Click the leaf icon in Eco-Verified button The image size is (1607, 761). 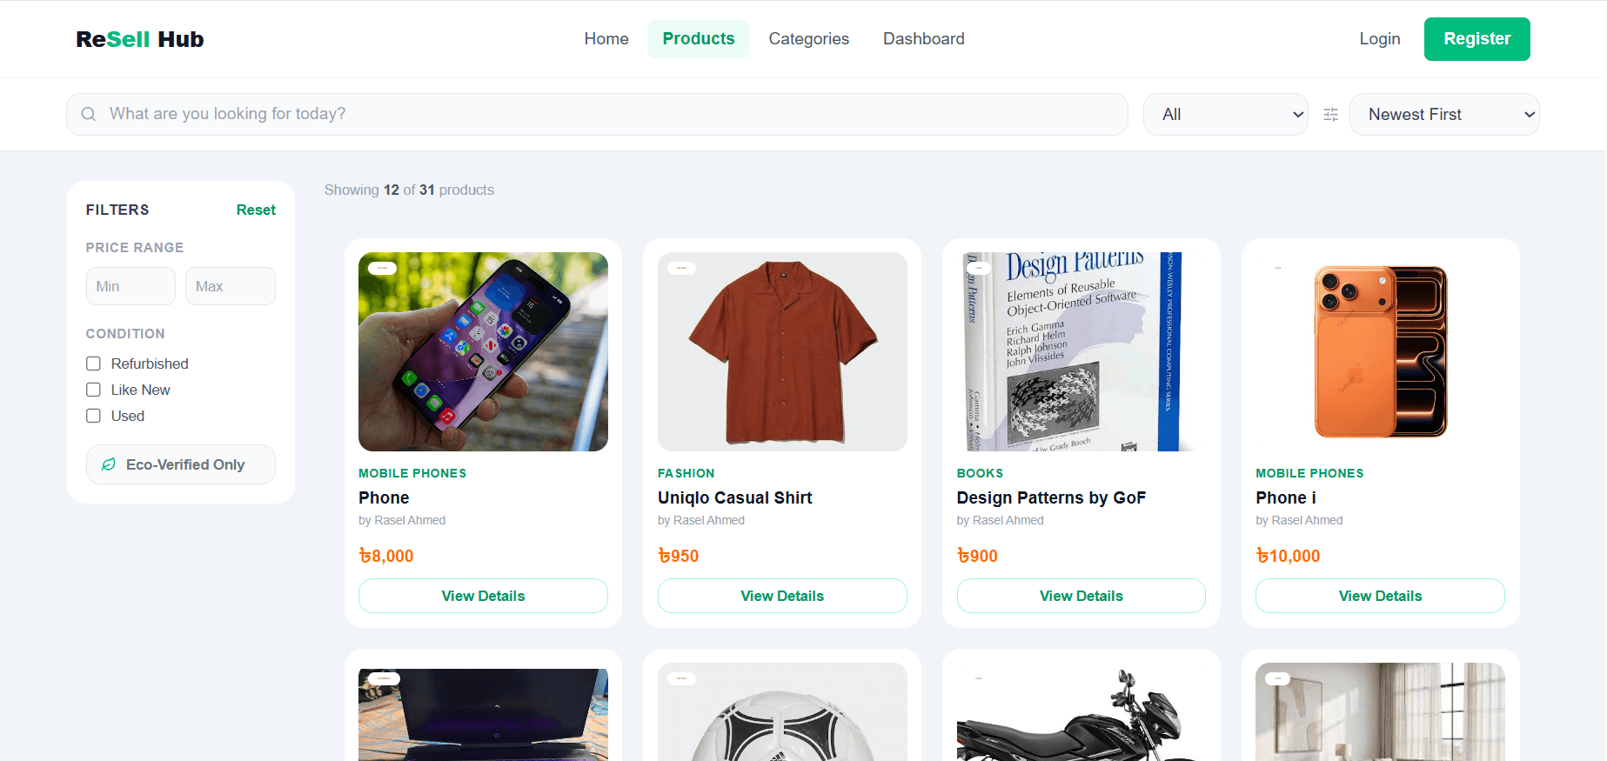click(x=109, y=464)
